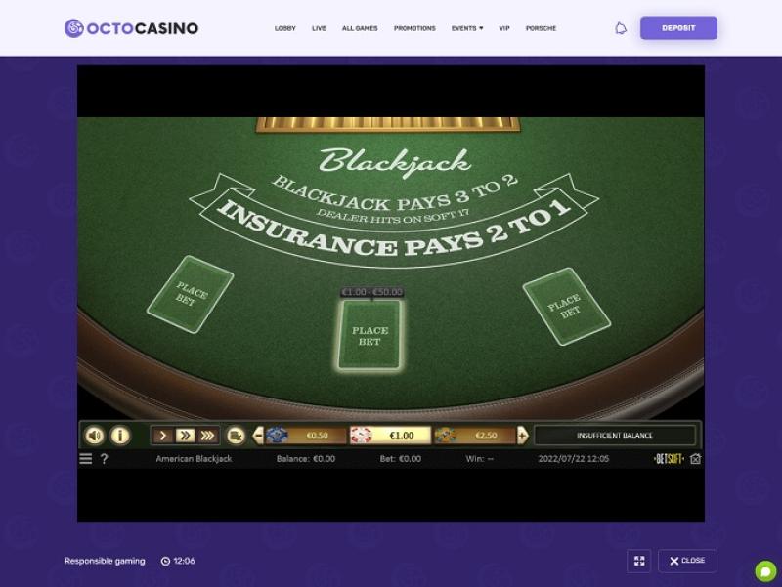Image resolution: width=782 pixels, height=587 pixels.
Task: Select fast speed double arrow
Action: (x=185, y=436)
